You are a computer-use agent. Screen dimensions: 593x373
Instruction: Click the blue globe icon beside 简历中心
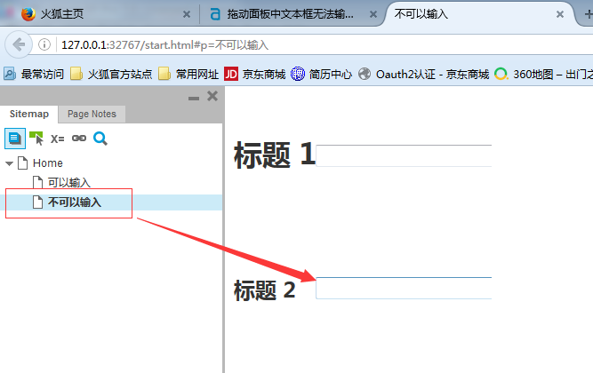(x=298, y=74)
